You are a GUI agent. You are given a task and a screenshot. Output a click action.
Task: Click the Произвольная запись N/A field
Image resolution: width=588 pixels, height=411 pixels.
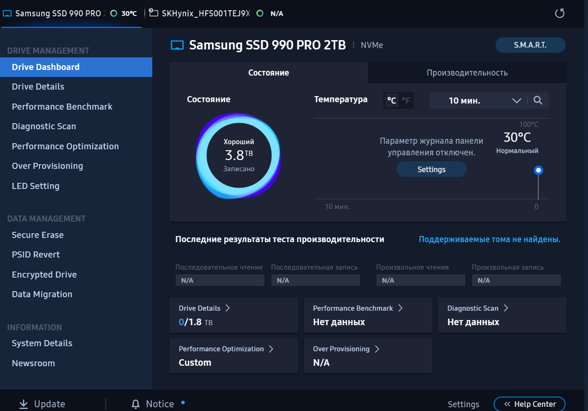coord(517,280)
